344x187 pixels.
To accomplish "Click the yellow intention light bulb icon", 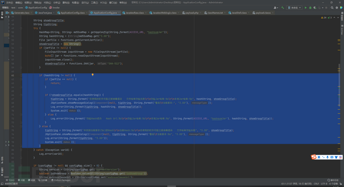I will point(93,75).
